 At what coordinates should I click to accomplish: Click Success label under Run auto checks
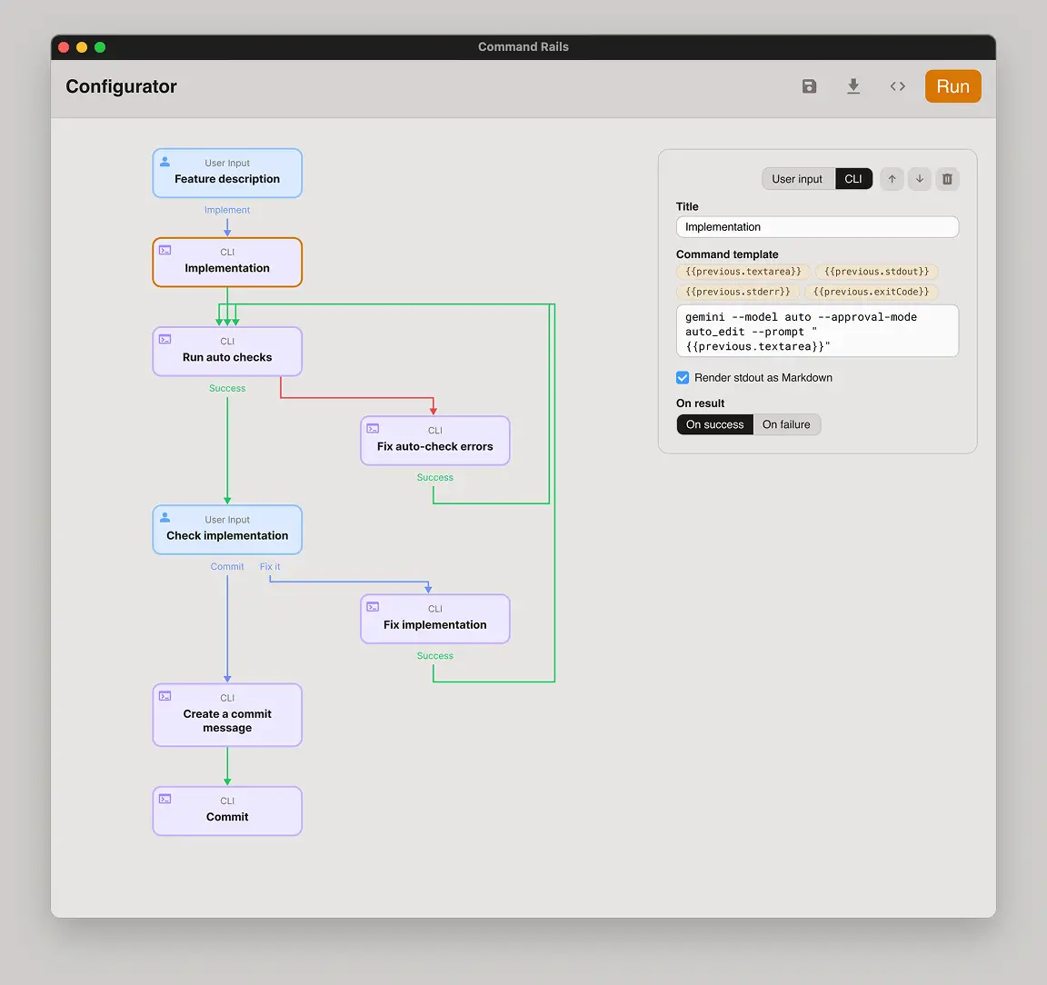[x=227, y=388]
